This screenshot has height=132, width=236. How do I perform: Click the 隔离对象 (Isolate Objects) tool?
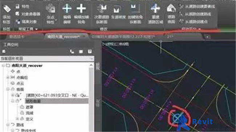pos(26,22)
